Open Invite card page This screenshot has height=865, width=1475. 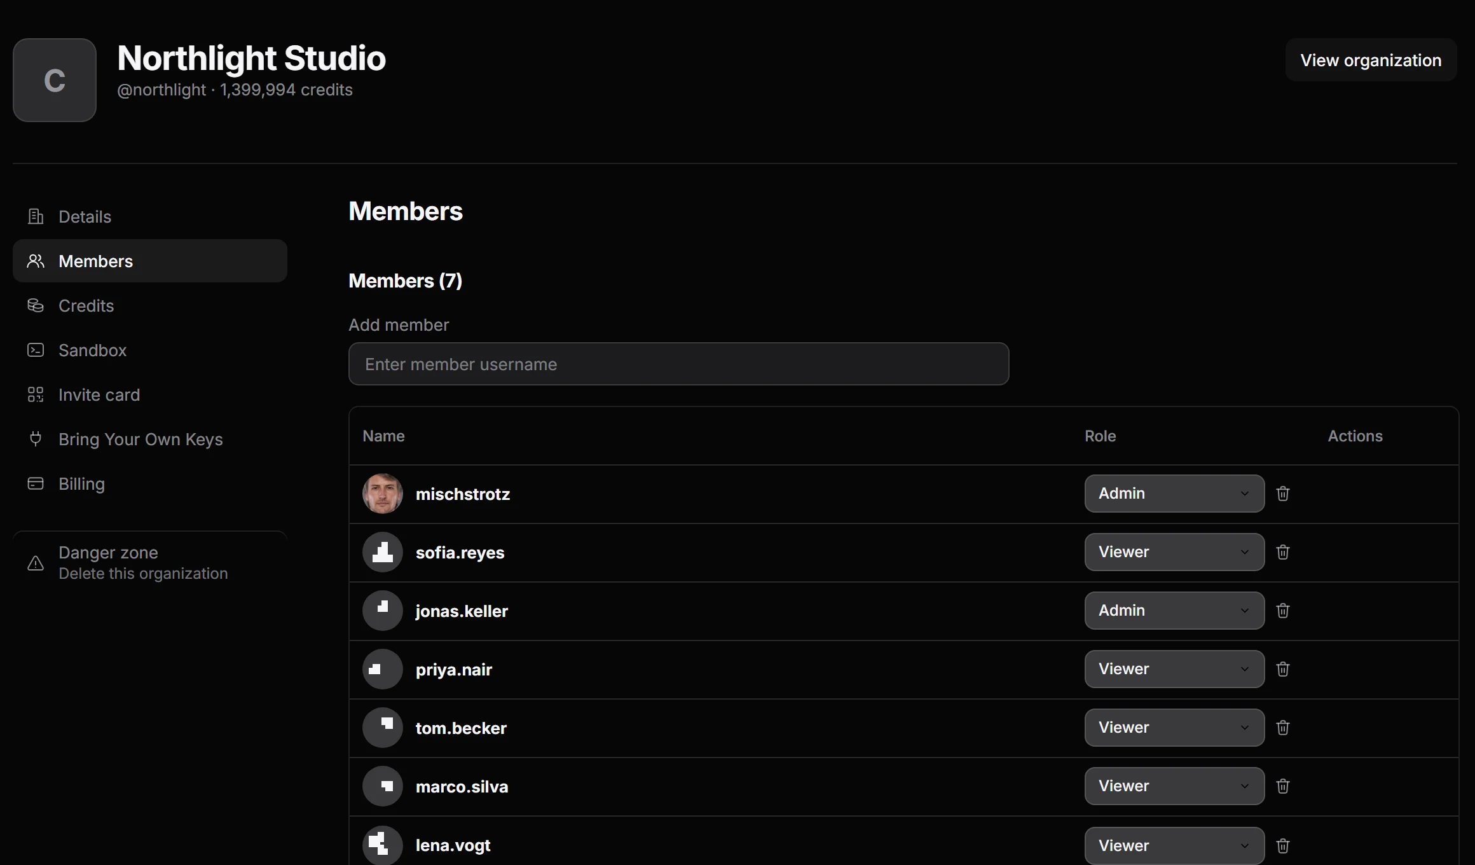click(150, 394)
